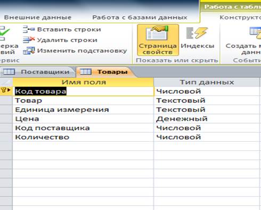Toggle the Страница свойств property sheet button
Viewport: 261px width, 210px height.
[158, 40]
